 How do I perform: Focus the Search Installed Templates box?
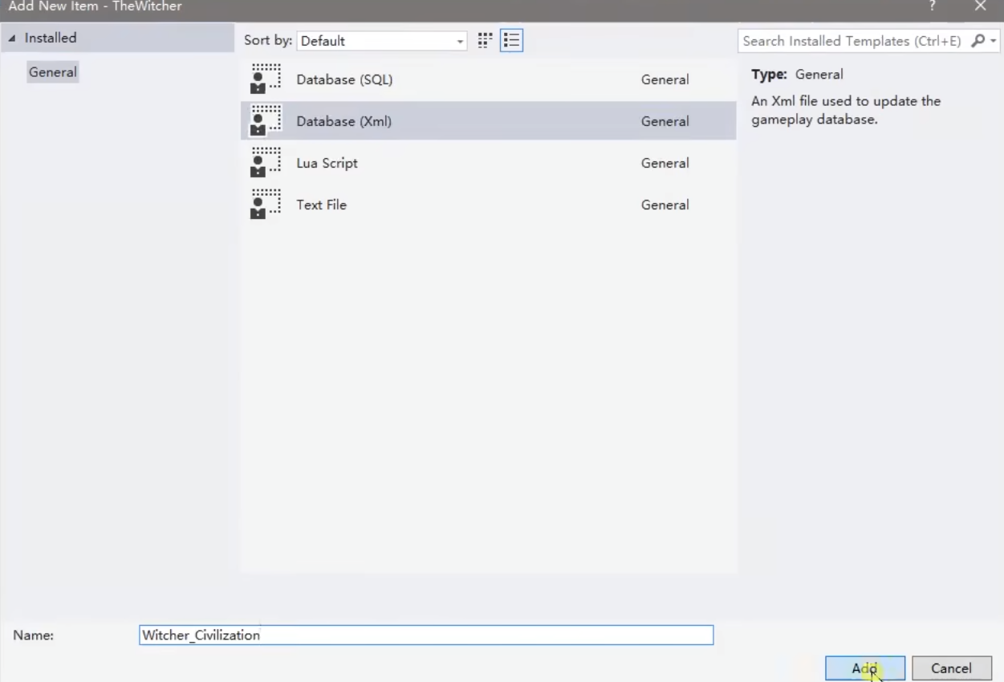click(852, 41)
